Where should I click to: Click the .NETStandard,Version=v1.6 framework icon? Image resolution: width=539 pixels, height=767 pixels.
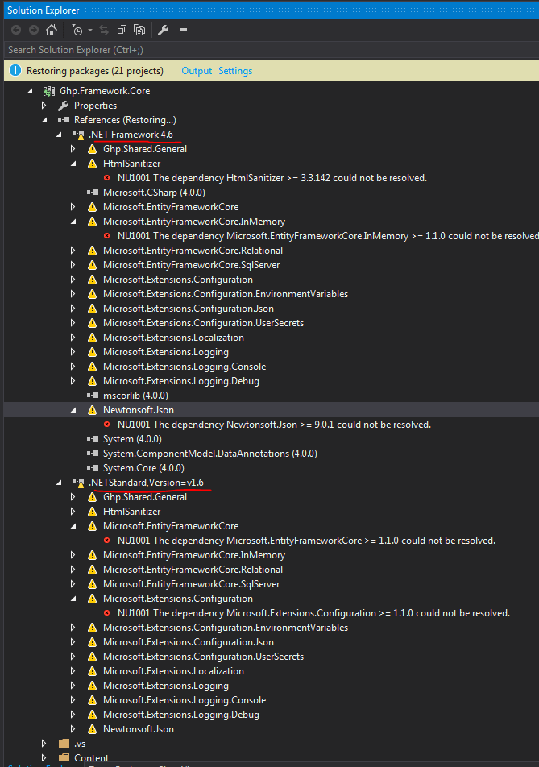click(x=78, y=483)
